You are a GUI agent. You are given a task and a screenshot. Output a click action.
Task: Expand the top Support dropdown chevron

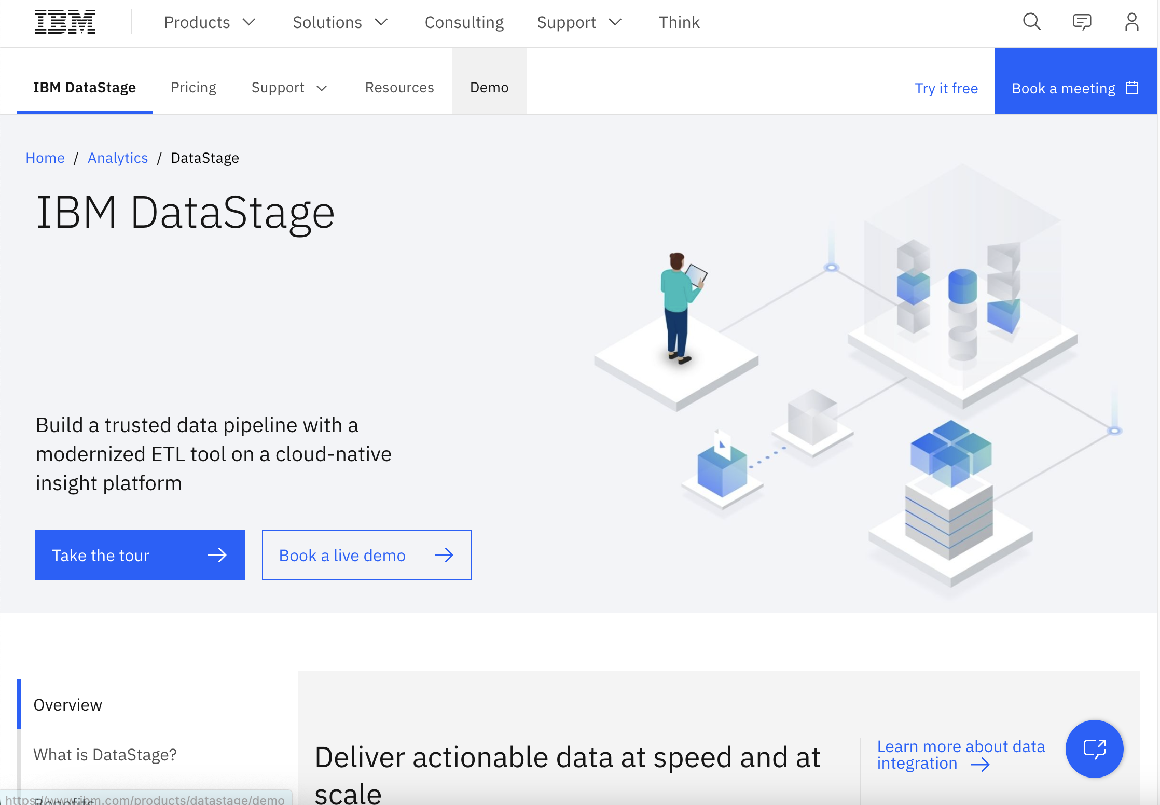(615, 22)
